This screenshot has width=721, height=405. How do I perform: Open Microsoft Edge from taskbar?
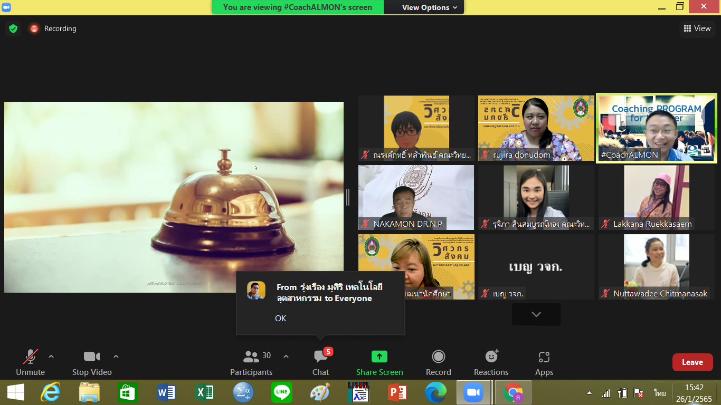435,392
